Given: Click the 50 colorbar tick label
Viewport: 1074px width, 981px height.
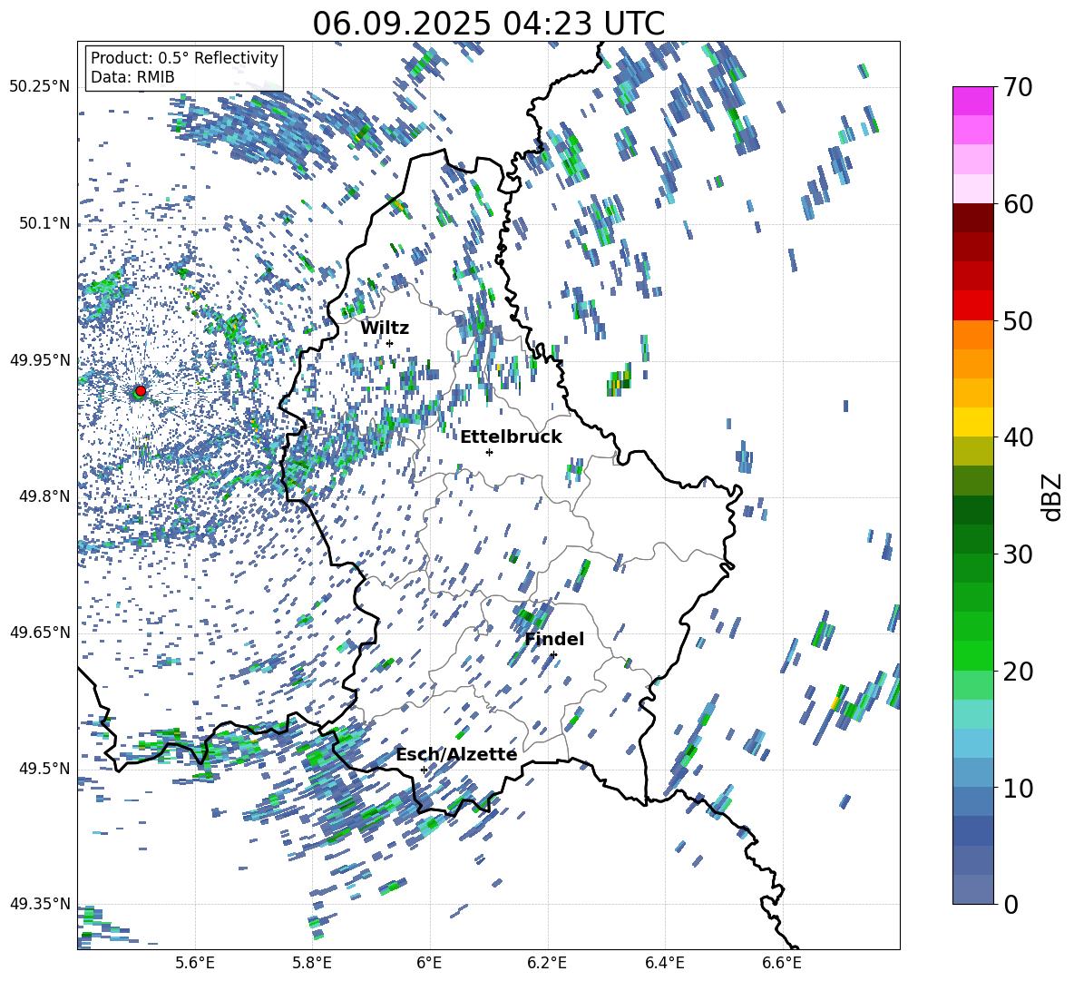Looking at the screenshot, I should [x=1018, y=320].
